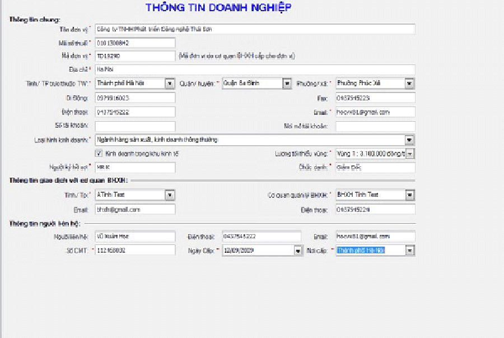Expand the Nơi cấp dropdown
This screenshot has width=504, height=338.
tap(409, 251)
